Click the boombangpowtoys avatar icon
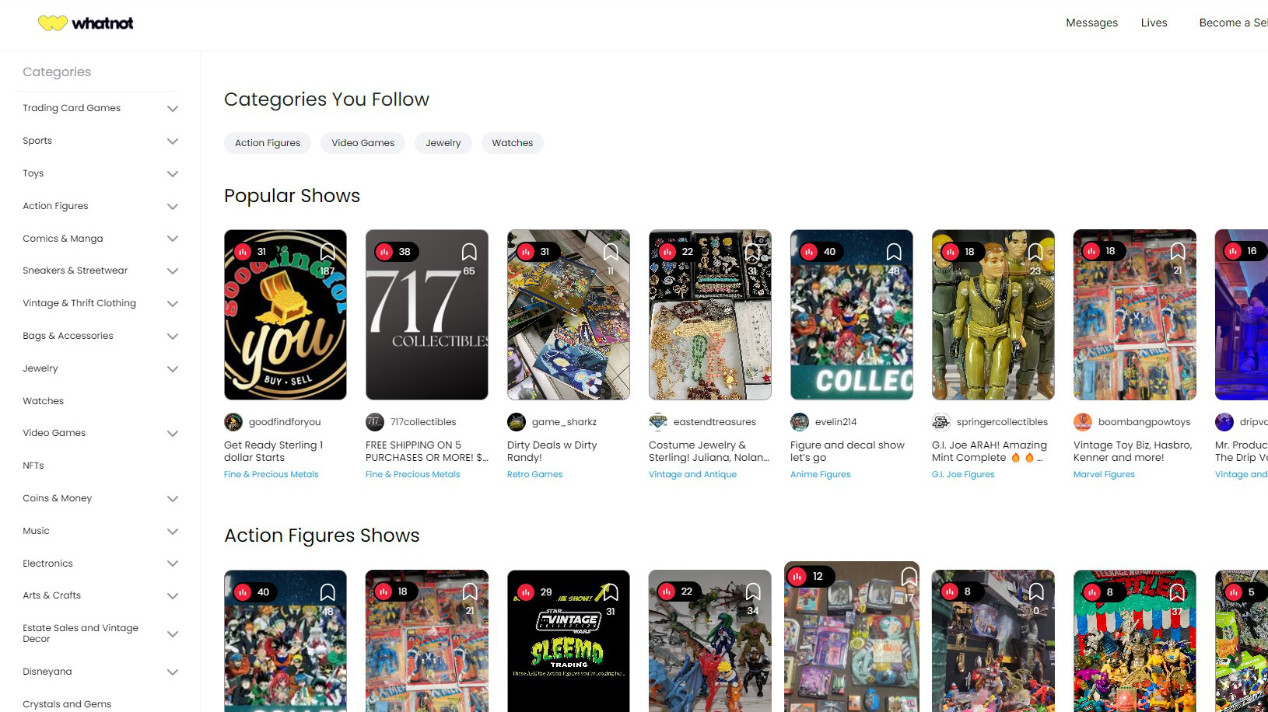Screen dimensions: 1268x712 pos(1083,422)
